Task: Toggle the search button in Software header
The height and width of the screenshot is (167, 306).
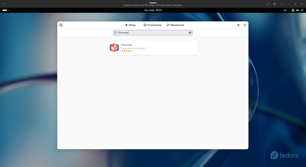Action: (x=61, y=25)
